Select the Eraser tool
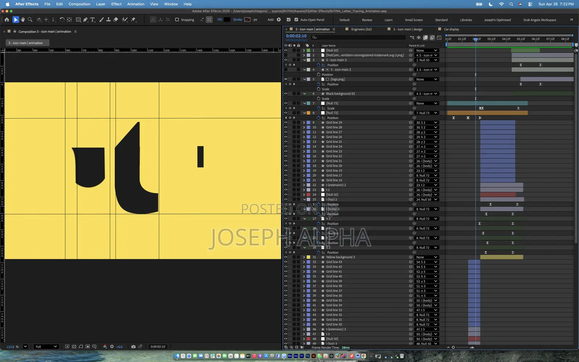Screen dimensions: 579x362 coord(116,20)
